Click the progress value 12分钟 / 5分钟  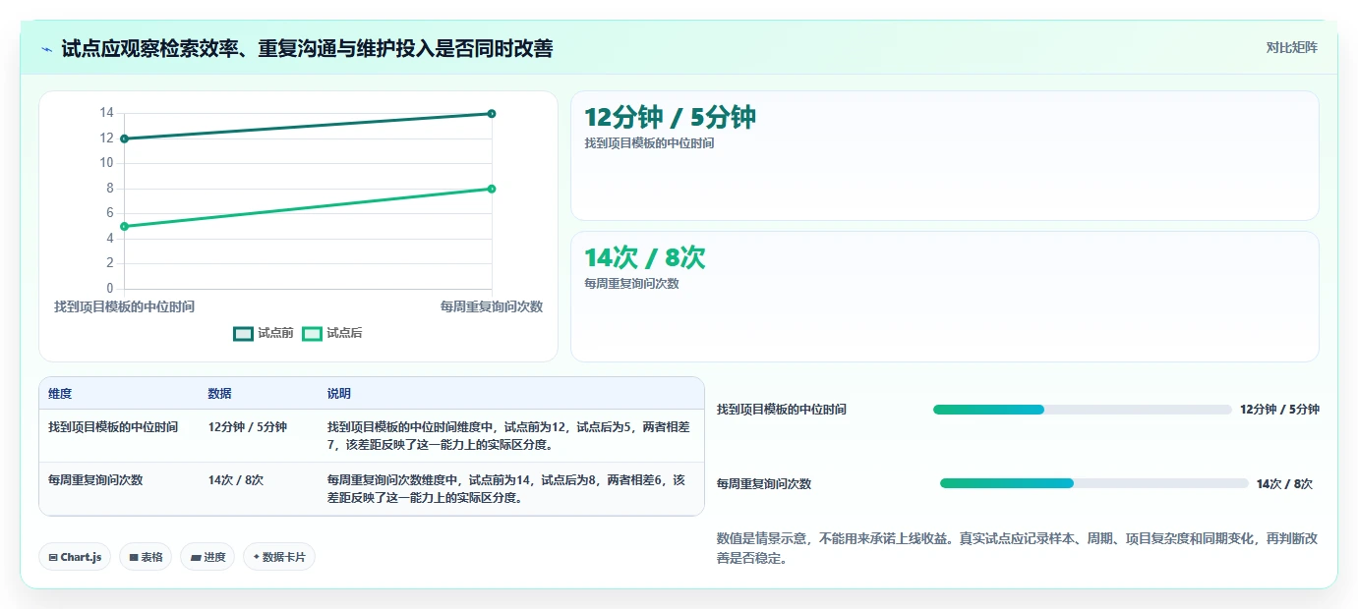pos(1279,410)
